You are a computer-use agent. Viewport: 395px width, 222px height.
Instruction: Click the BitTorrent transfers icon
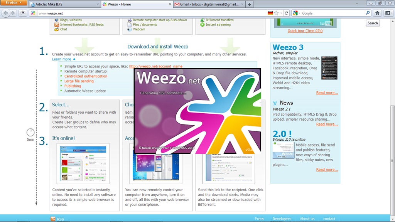(x=202, y=20)
